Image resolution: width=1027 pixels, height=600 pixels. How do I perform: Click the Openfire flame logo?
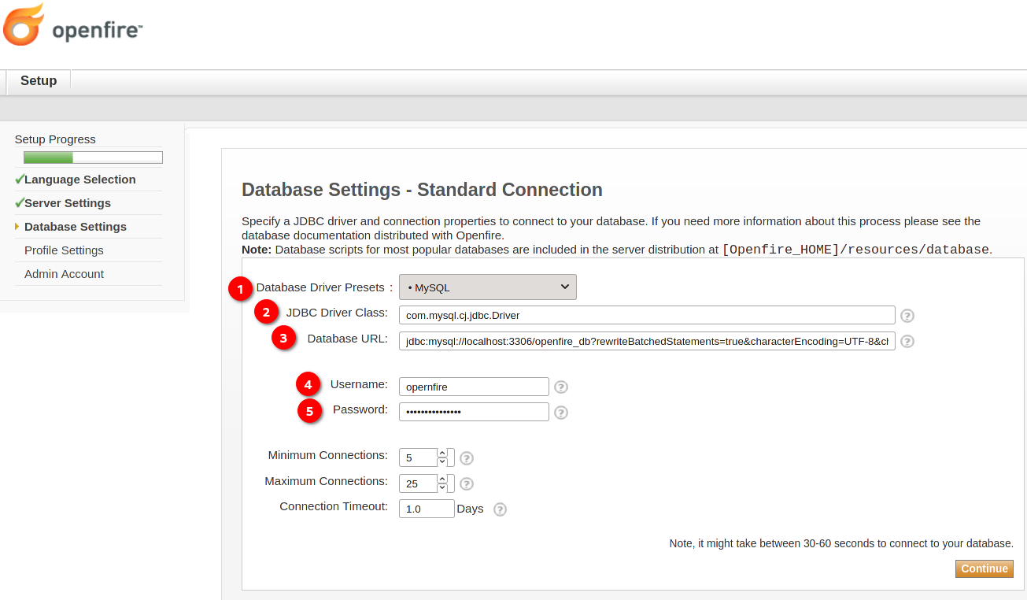click(24, 24)
